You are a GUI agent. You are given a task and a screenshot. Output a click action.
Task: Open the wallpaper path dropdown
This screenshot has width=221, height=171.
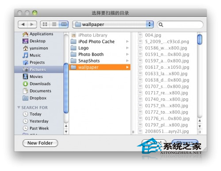(113, 24)
